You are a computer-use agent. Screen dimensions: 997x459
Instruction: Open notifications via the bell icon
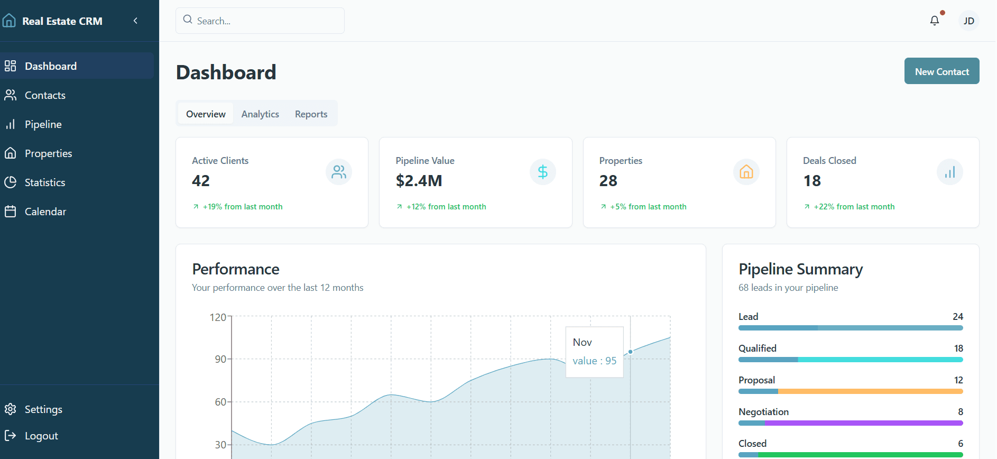935,21
